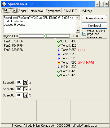Viewport: 110px width, 128px height.
Task: Click the 3,1% CPU usage value
Action: point(75,36)
